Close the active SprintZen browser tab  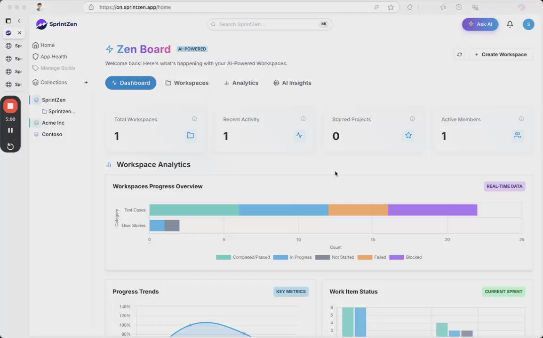(19, 33)
